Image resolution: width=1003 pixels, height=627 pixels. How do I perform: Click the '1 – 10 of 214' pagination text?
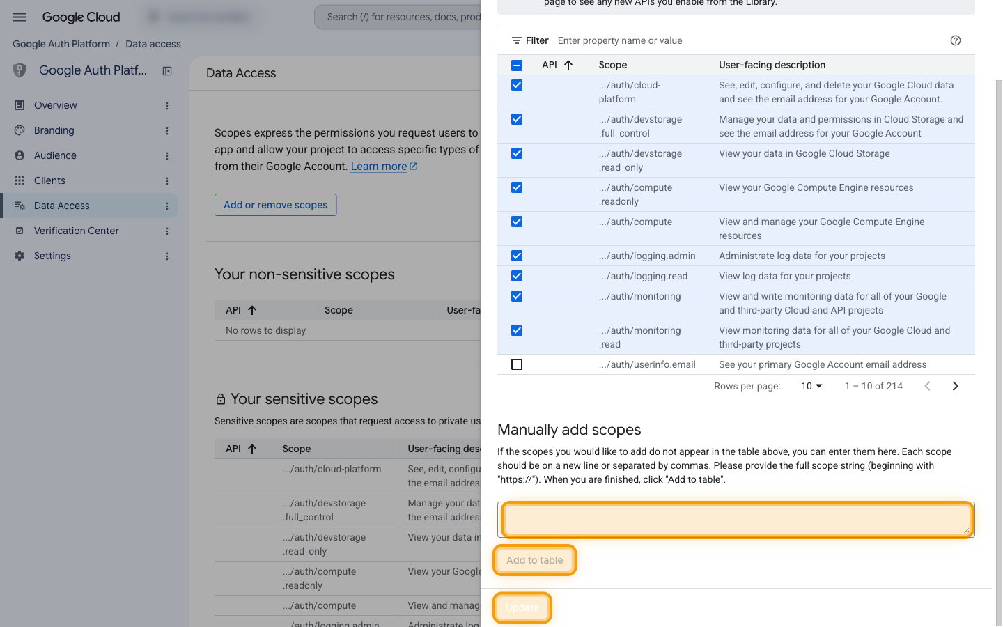[873, 386]
